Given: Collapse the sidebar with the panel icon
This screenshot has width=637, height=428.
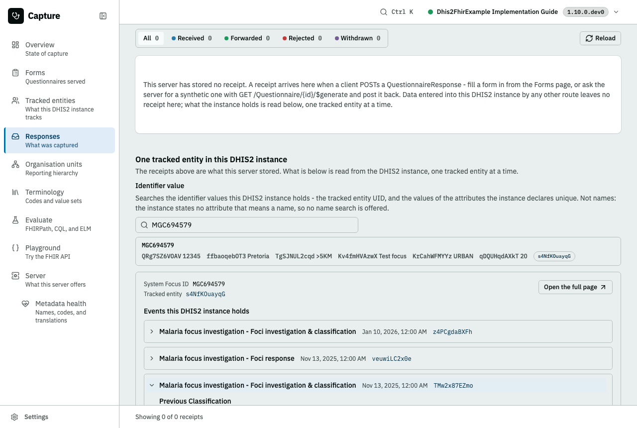Looking at the screenshot, I should click(x=103, y=16).
